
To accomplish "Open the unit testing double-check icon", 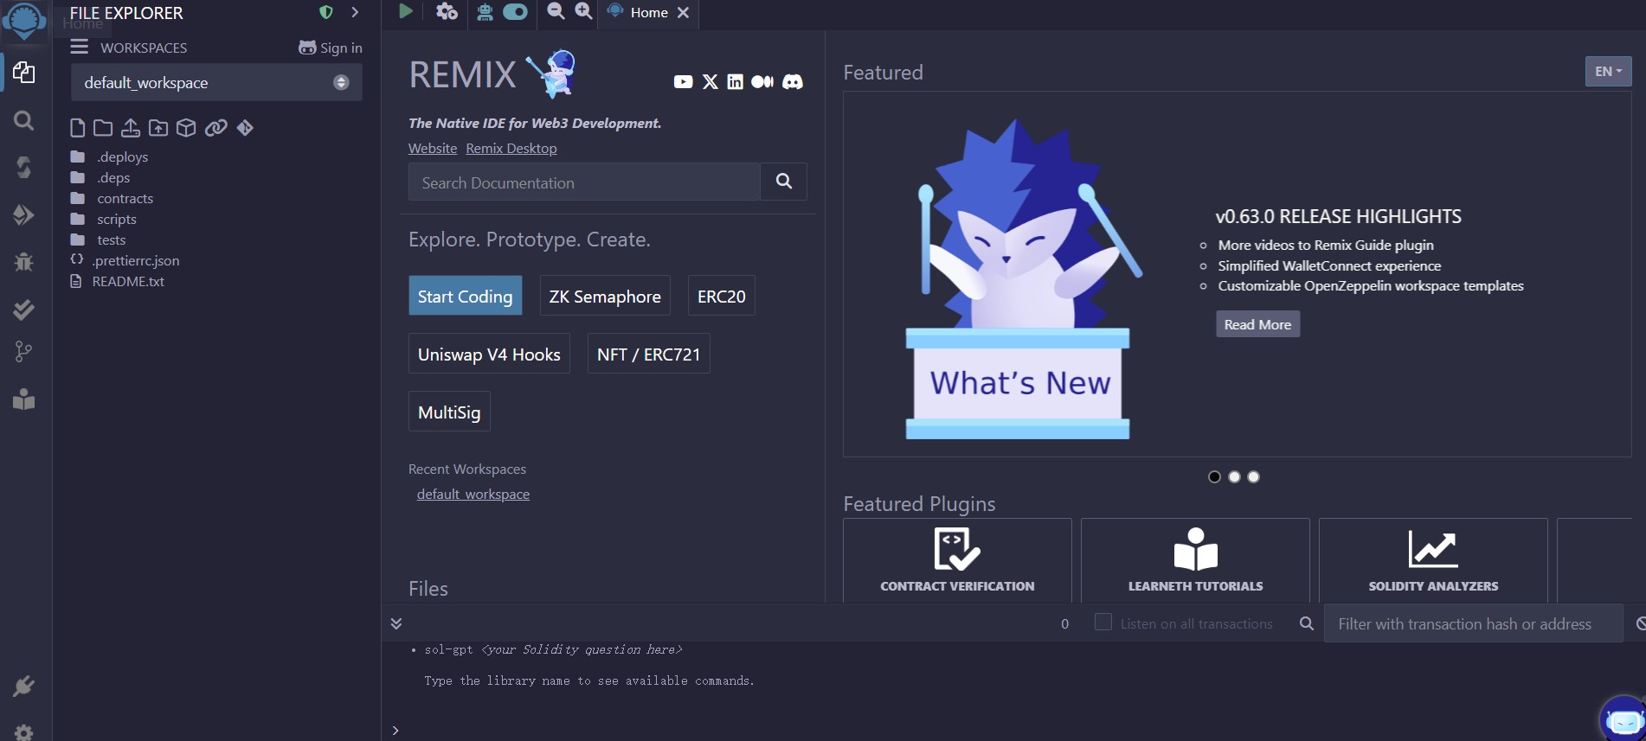I will (x=23, y=309).
